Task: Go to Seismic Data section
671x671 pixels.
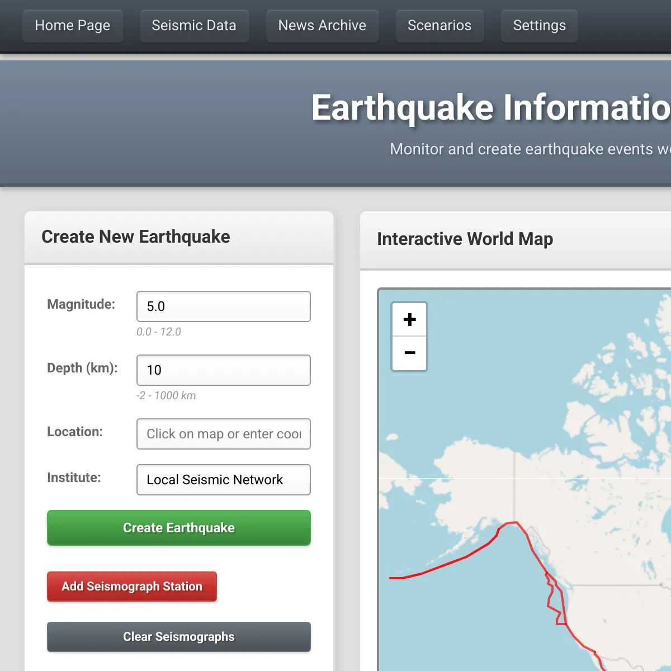Action: [x=194, y=26]
